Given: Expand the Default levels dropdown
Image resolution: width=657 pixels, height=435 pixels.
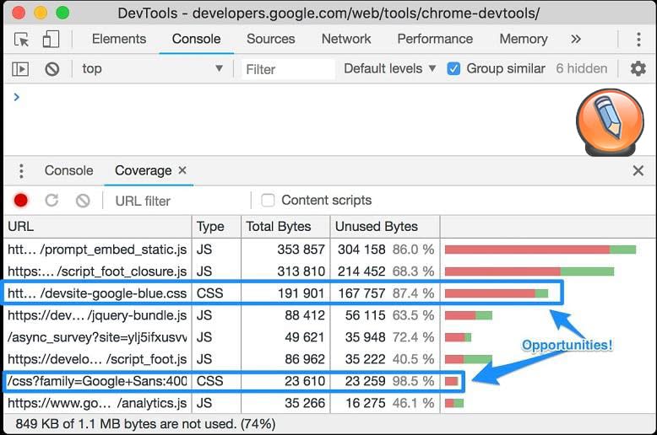Looking at the screenshot, I should (389, 69).
